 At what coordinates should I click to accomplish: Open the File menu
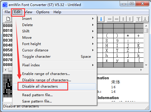(x=7, y=12)
